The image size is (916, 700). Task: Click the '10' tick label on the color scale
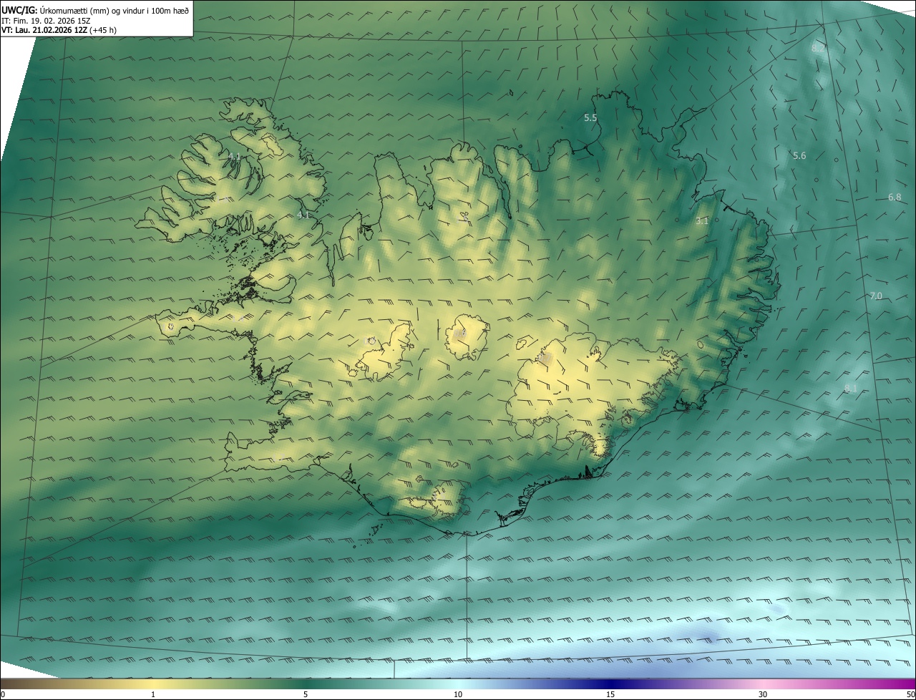coord(458,694)
